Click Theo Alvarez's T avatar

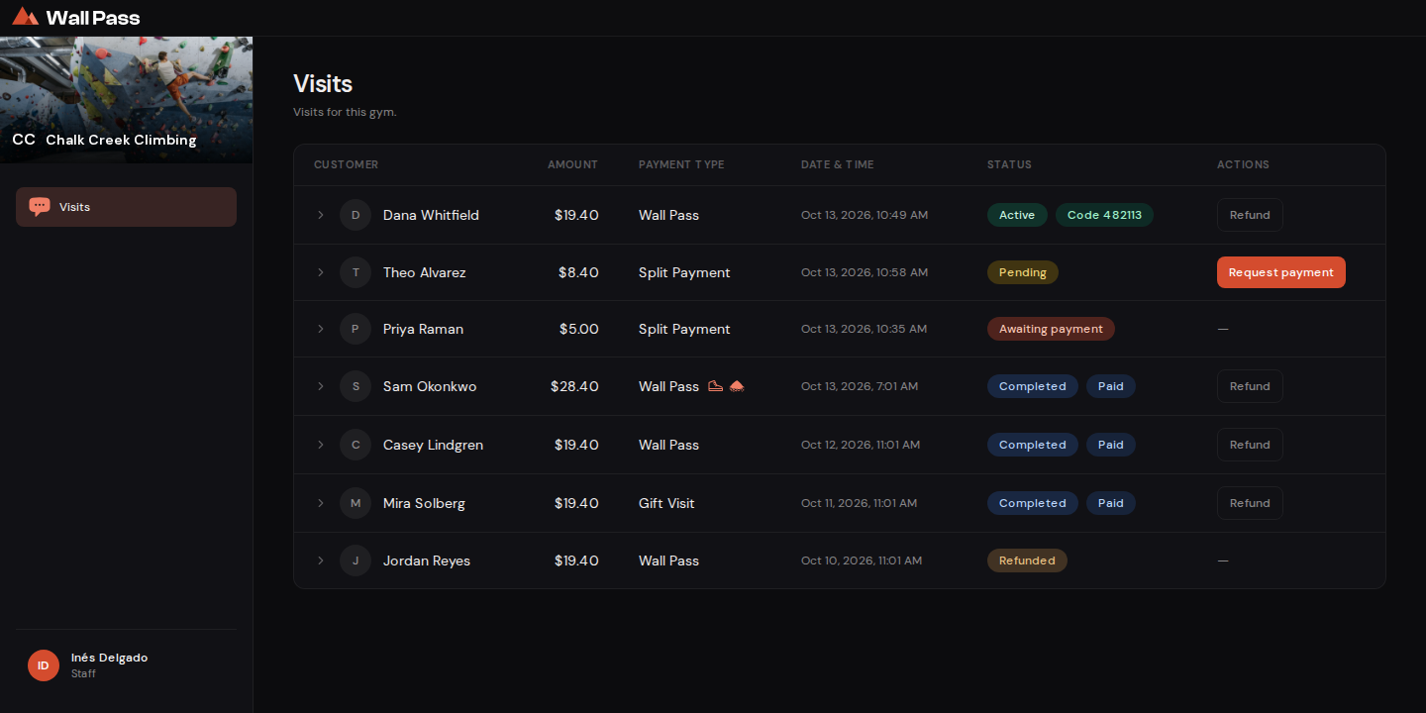(x=356, y=272)
